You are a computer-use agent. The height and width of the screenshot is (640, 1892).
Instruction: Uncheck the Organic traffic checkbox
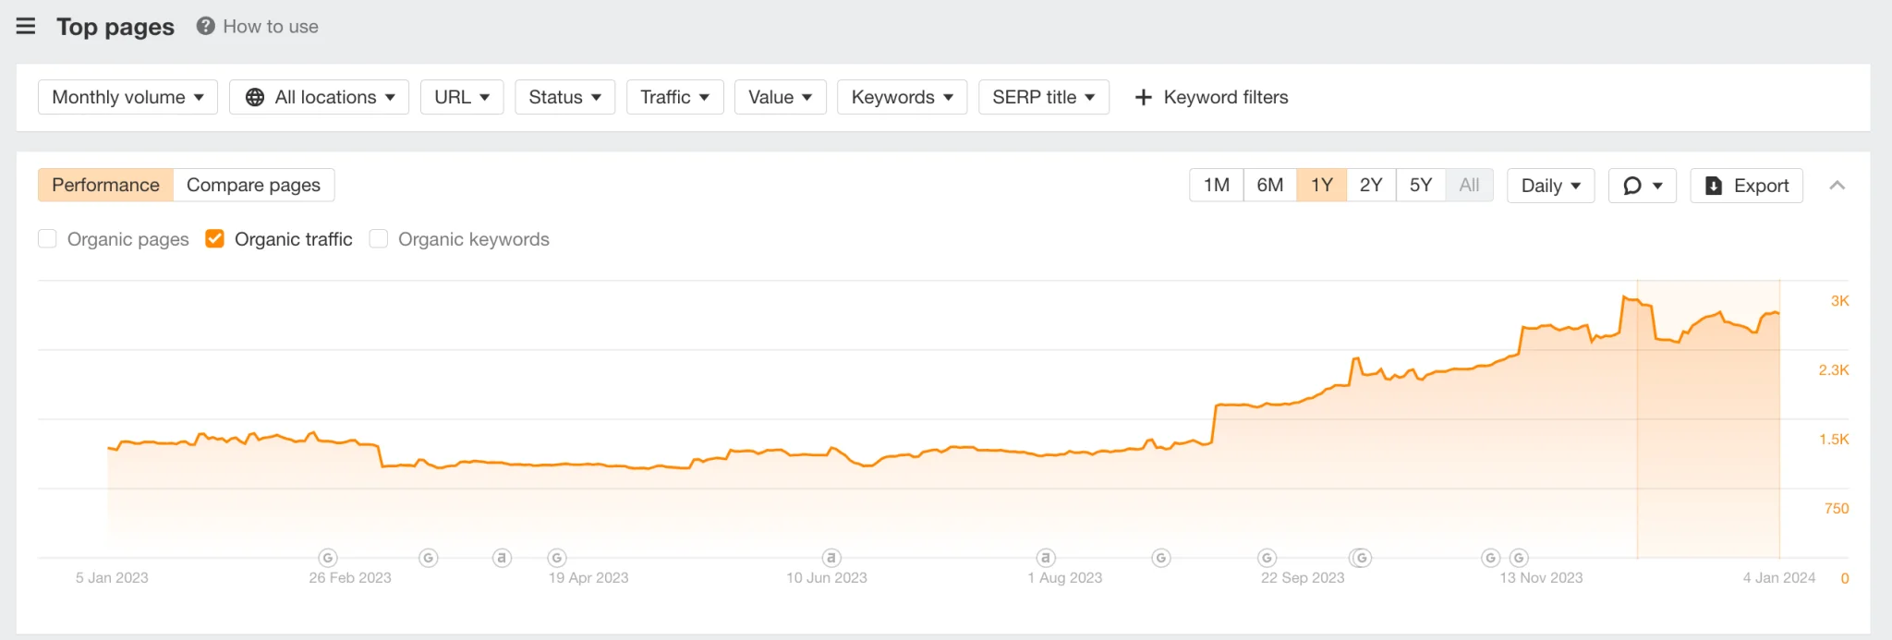(214, 239)
